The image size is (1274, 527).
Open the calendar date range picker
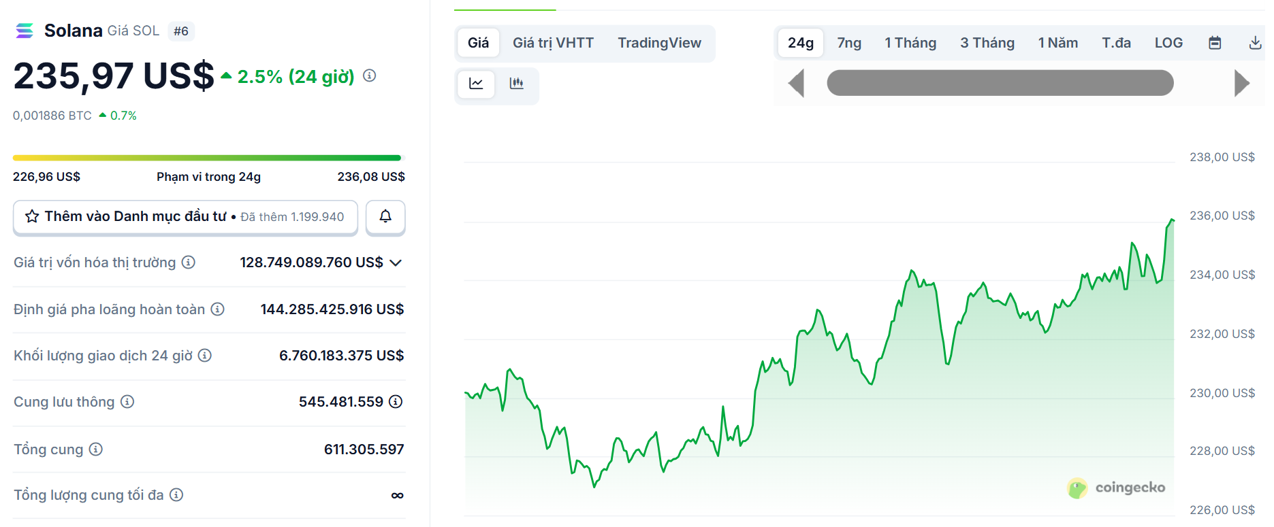point(1215,43)
